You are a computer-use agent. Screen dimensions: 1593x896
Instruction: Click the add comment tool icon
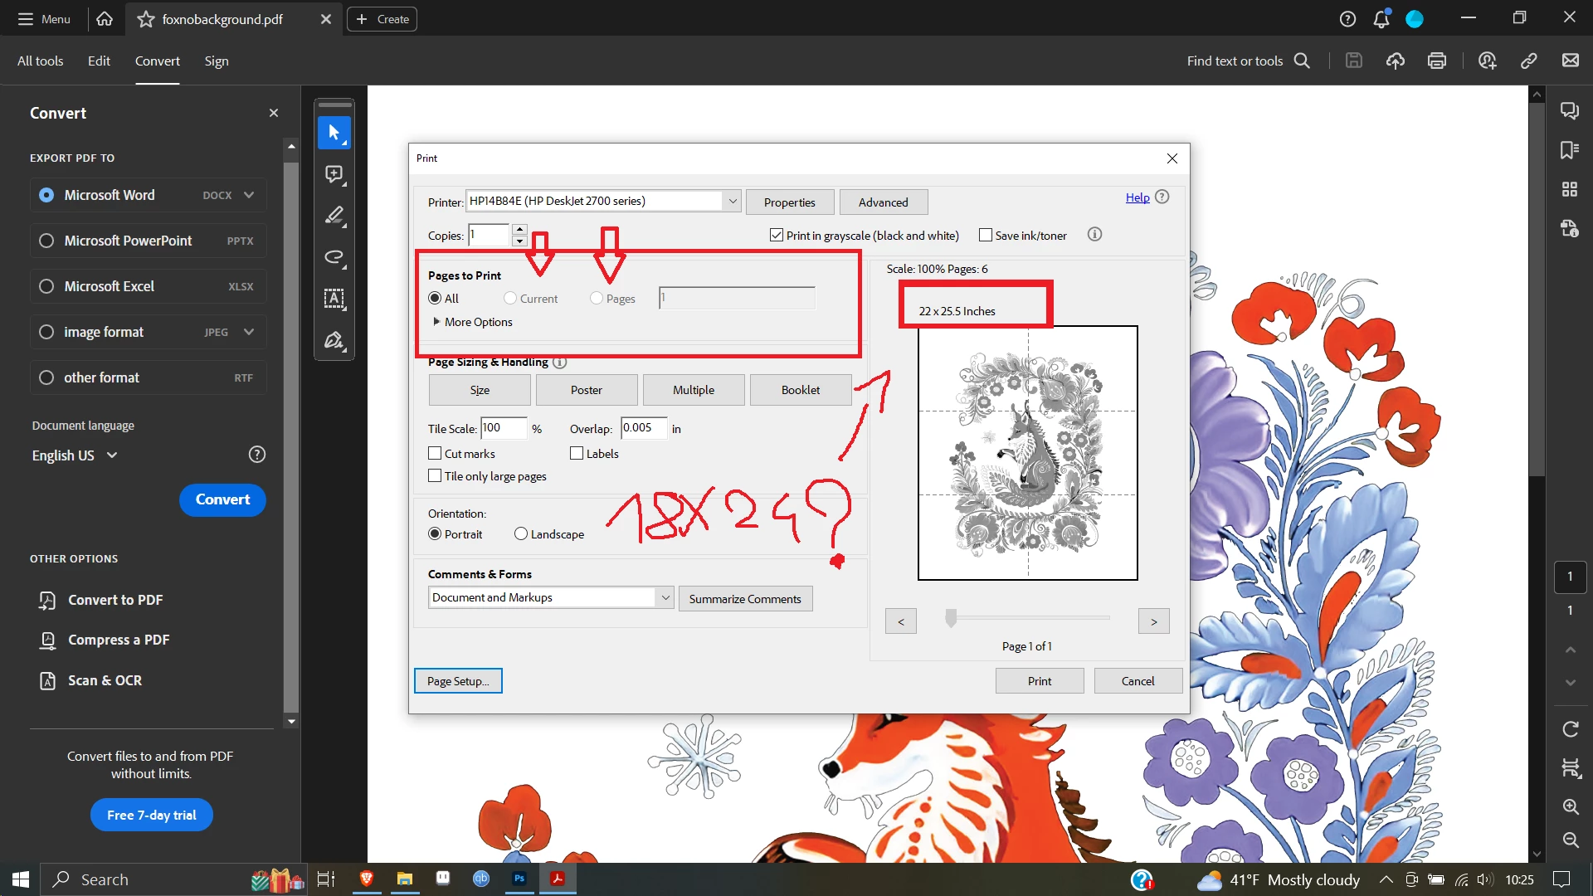(x=334, y=174)
